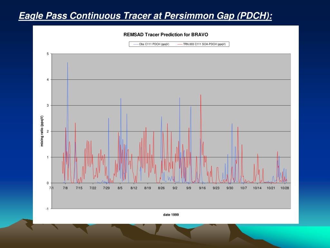Click x-axis date 10/21
Viewport: 330px width, 248px height.
click(x=271, y=188)
